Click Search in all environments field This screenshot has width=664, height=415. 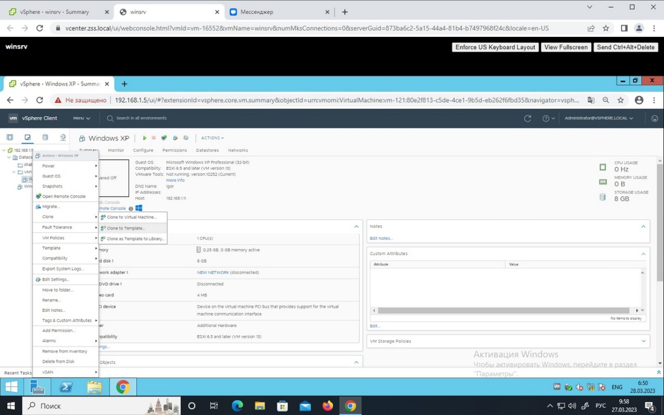coord(141,118)
